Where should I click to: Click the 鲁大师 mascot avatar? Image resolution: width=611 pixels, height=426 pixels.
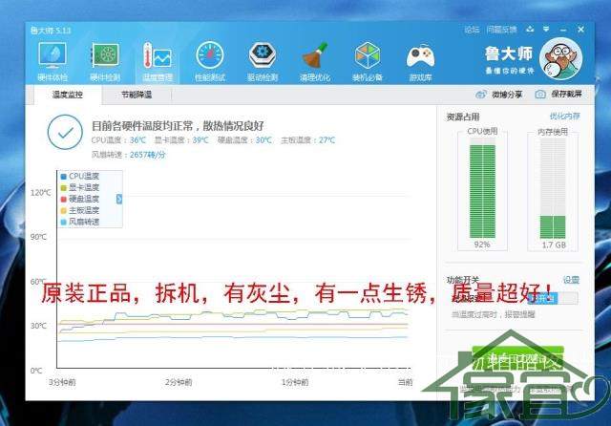(560, 58)
